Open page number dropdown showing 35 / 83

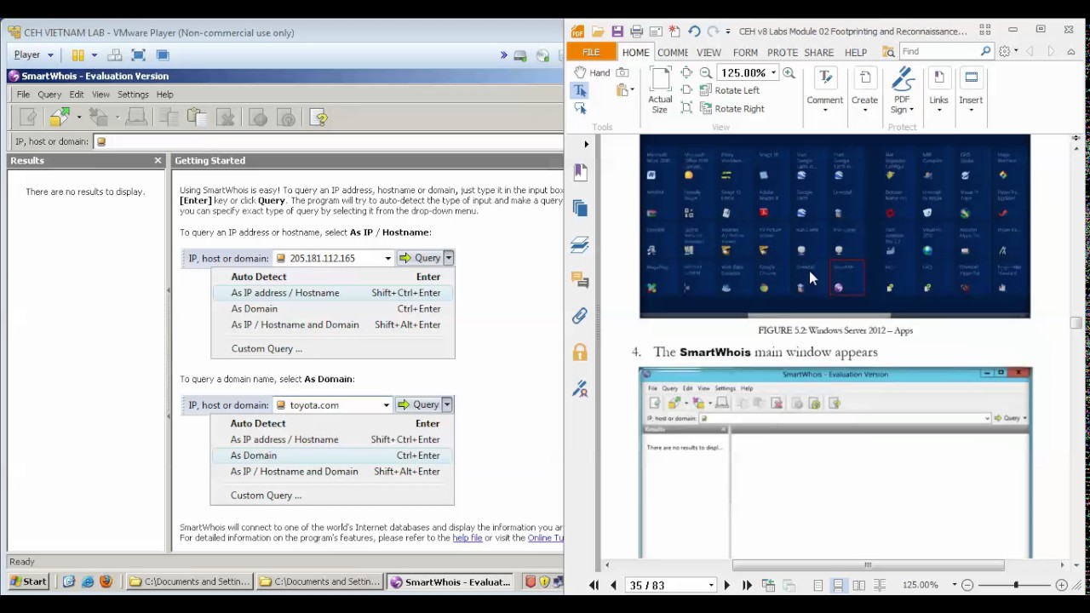711,586
